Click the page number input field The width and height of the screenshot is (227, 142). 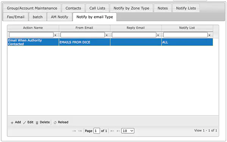point(97,131)
